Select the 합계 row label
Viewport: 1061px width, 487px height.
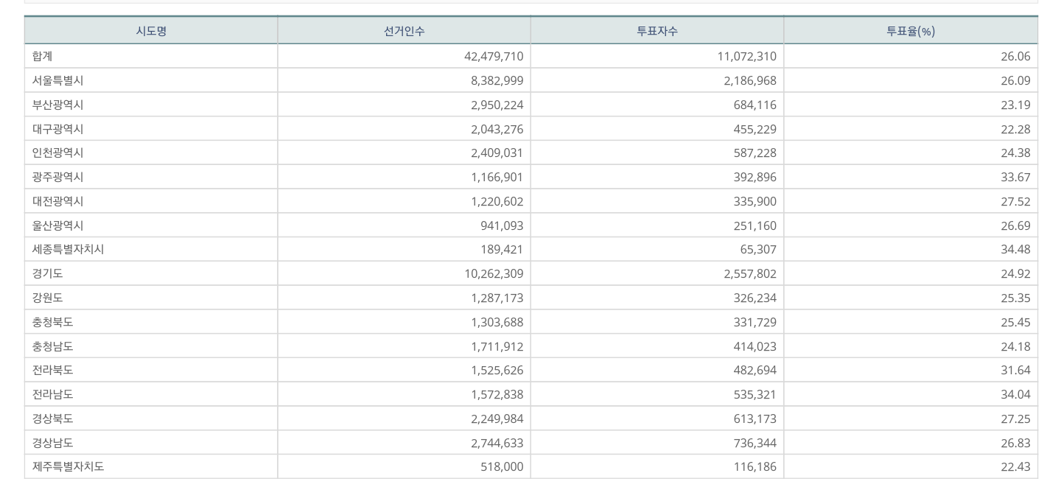click(x=43, y=56)
